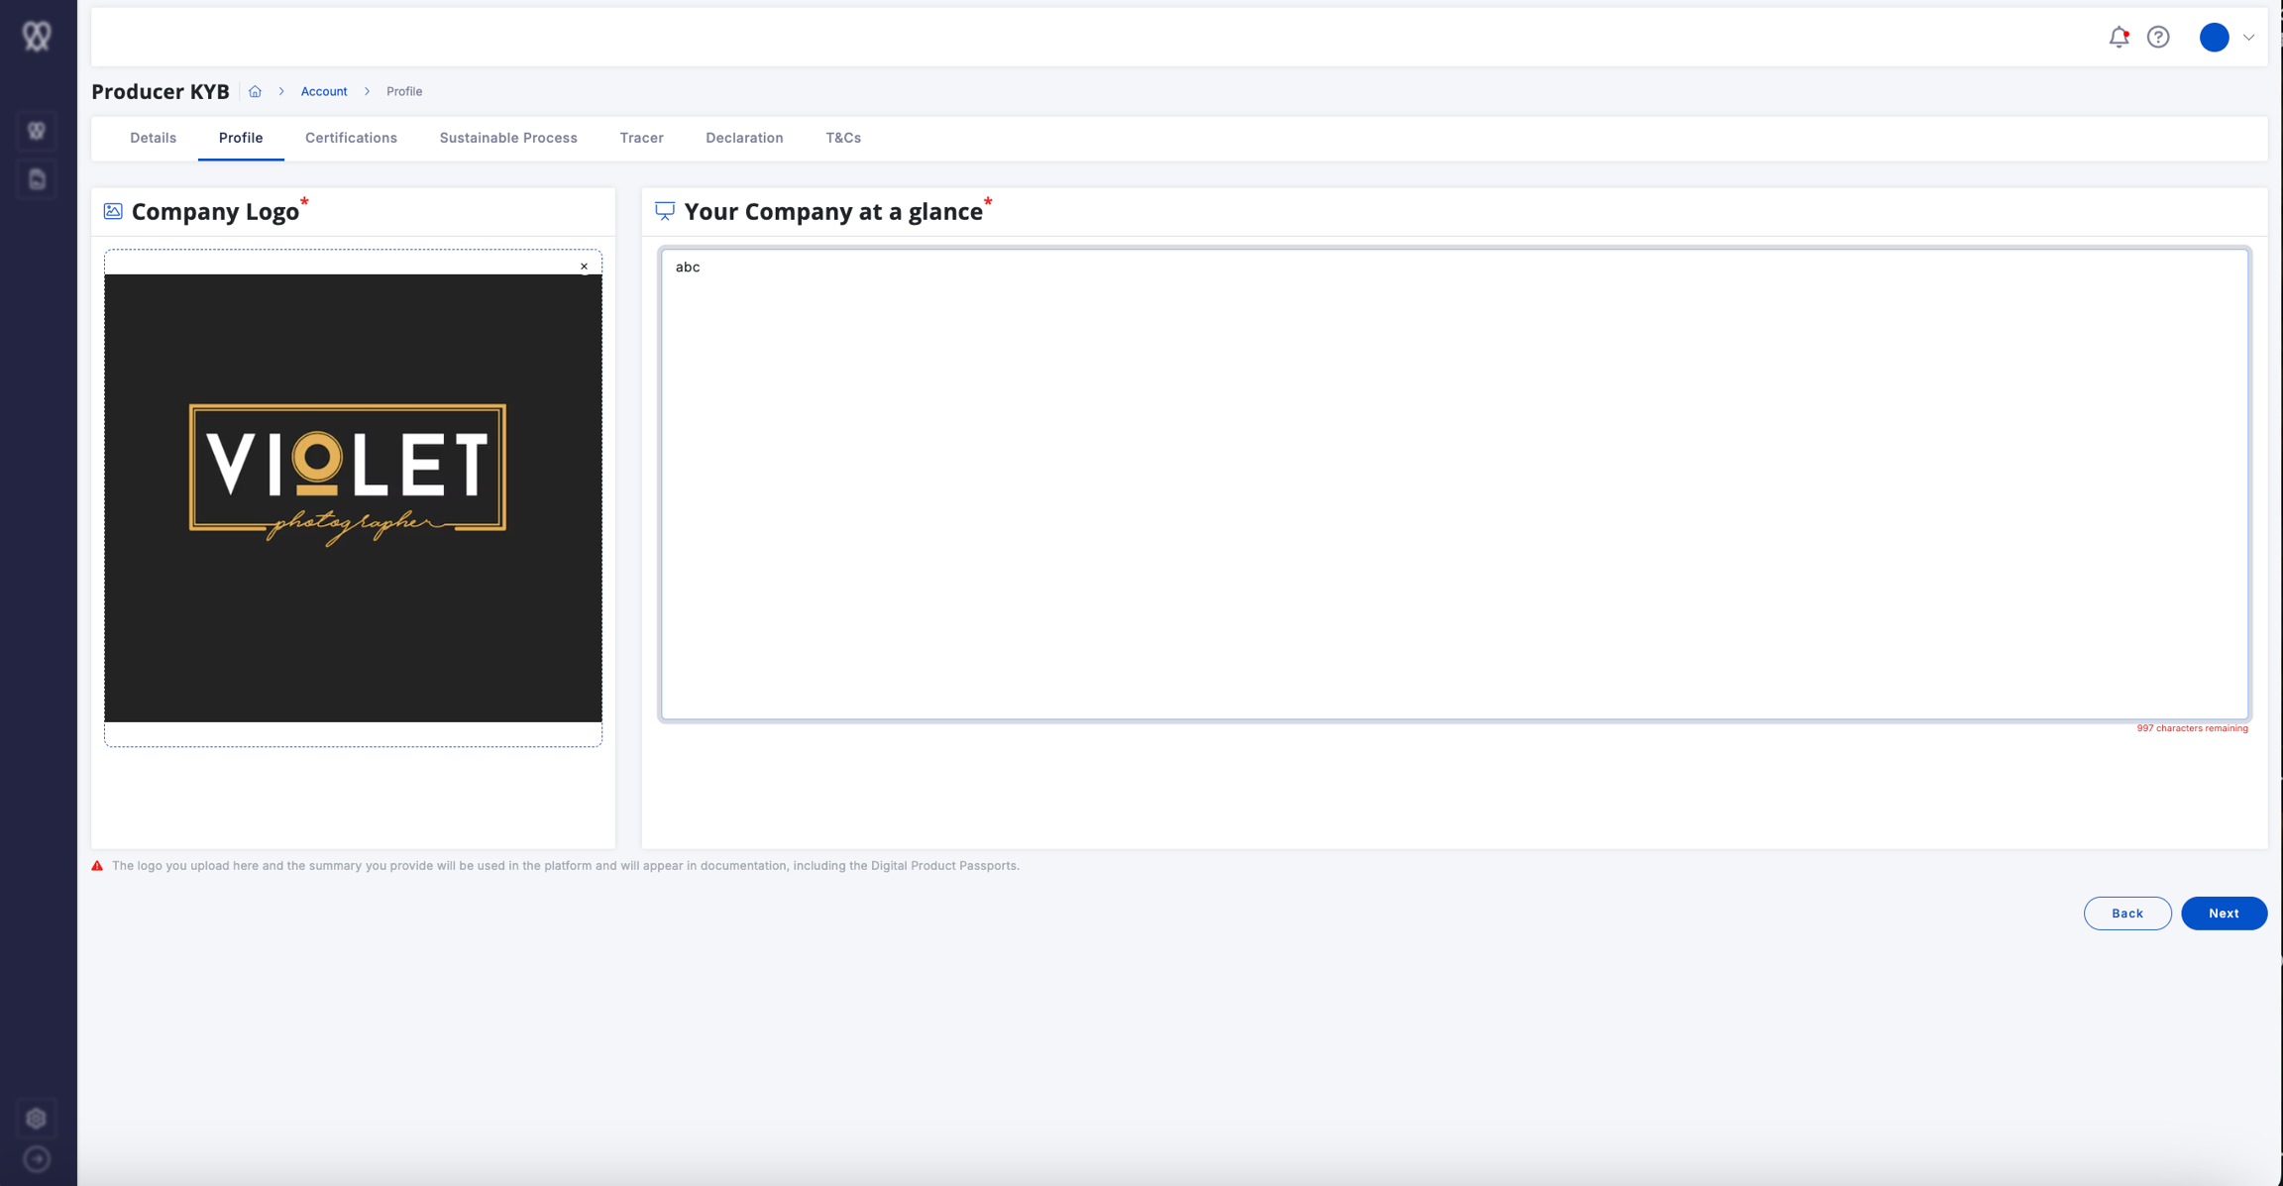Switch to the Details tab

click(154, 138)
